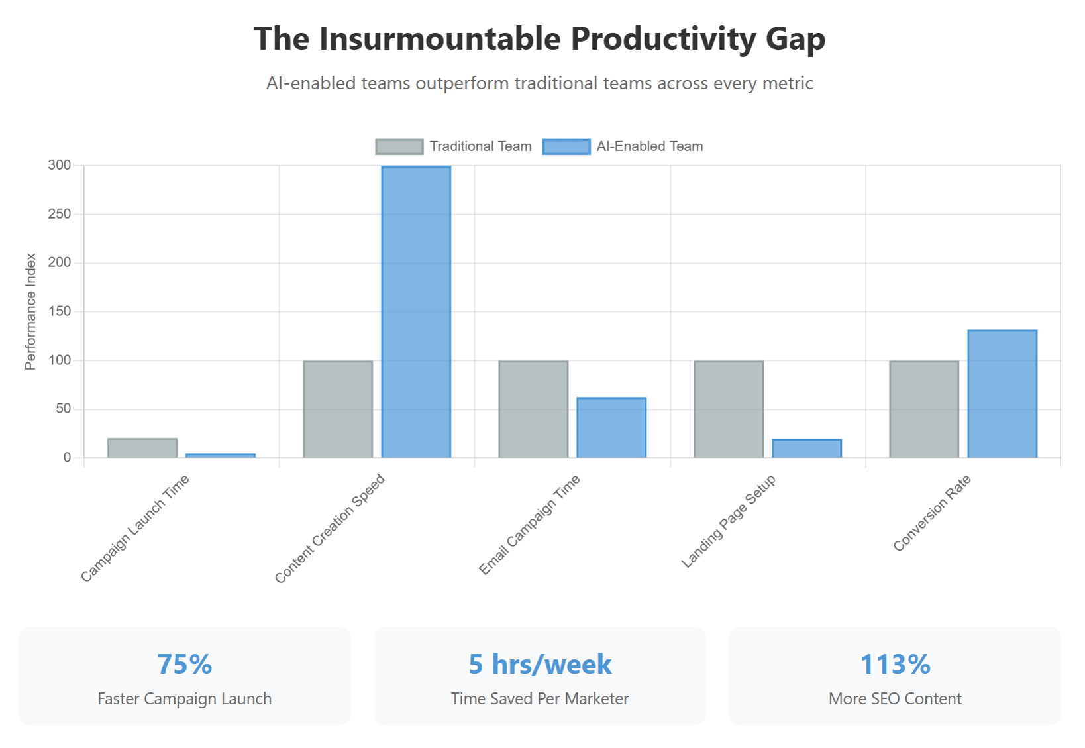Select the tall blue Content Creation Speed bar
The height and width of the screenshot is (748, 1085).
point(416,311)
